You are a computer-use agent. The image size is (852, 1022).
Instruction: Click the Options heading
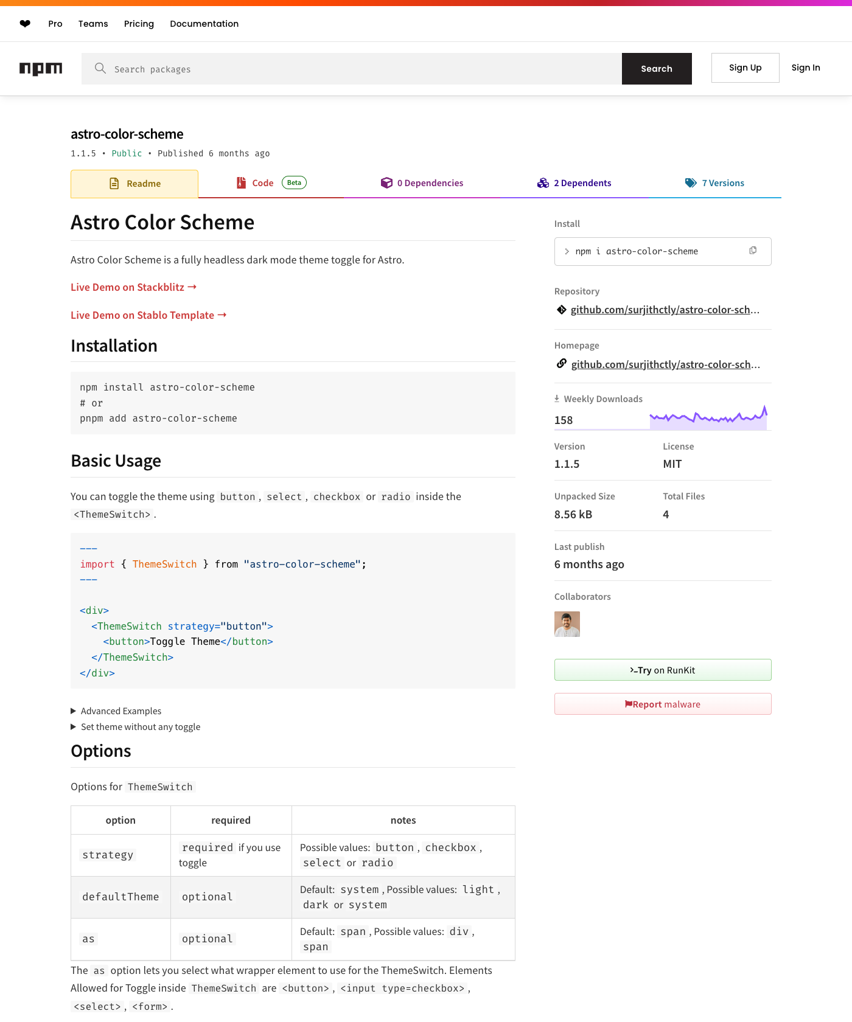pyautogui.click(x=101, y=751)
